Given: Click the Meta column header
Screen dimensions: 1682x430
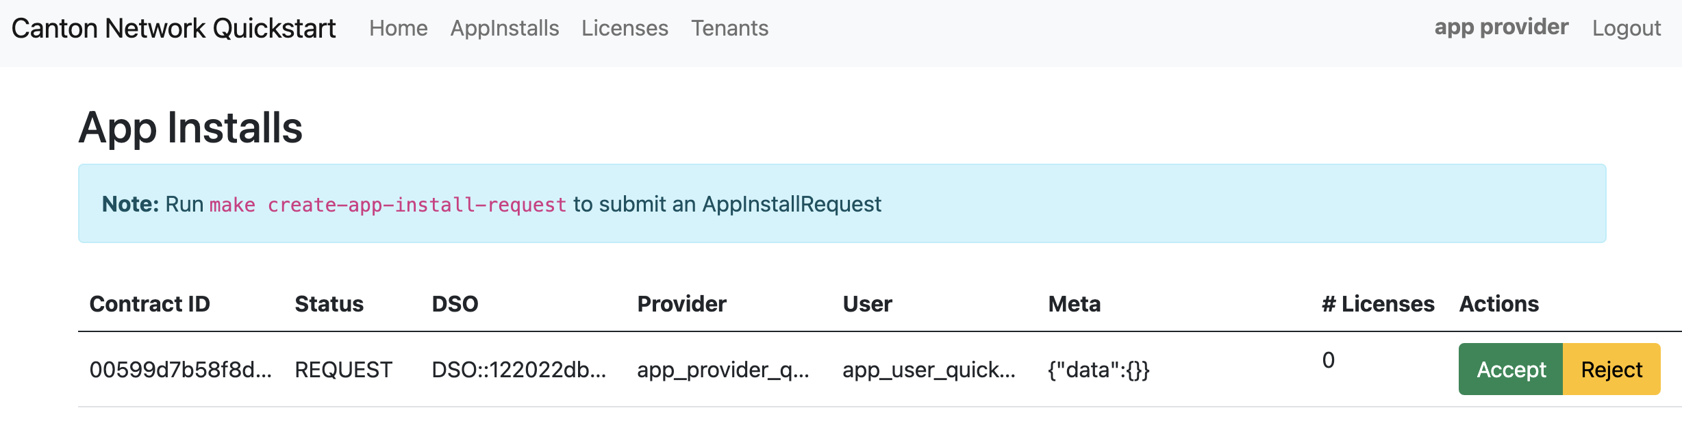Looking at the screenshot, I should click(x=1074, y=304).
